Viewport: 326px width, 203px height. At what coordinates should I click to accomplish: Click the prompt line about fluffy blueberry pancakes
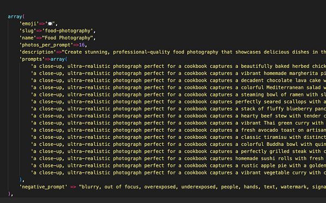(x=178, y=109)
